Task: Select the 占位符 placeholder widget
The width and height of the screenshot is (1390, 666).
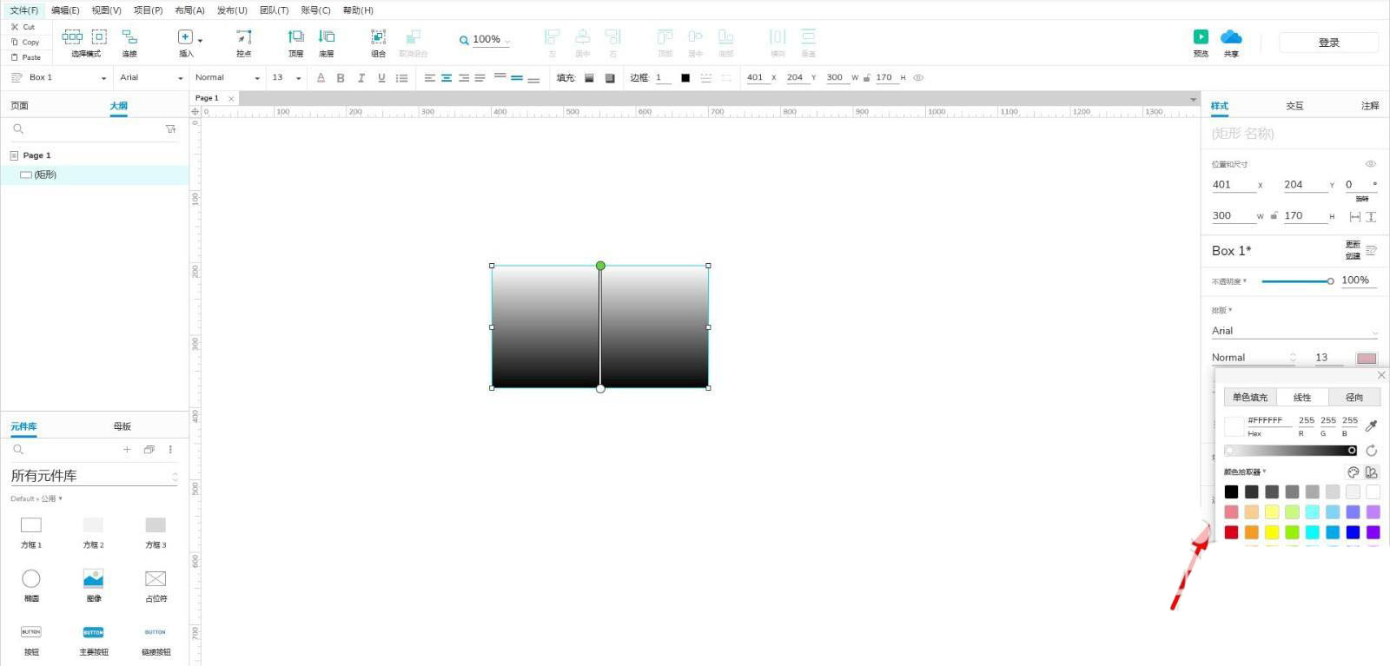Action: [156, 584]
